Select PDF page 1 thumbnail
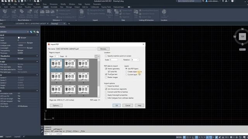Image resolution: width=248 pixels, height=139 pixels. 57,64
